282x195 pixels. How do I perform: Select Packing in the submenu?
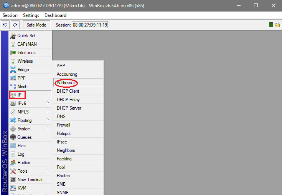[78, 159]
